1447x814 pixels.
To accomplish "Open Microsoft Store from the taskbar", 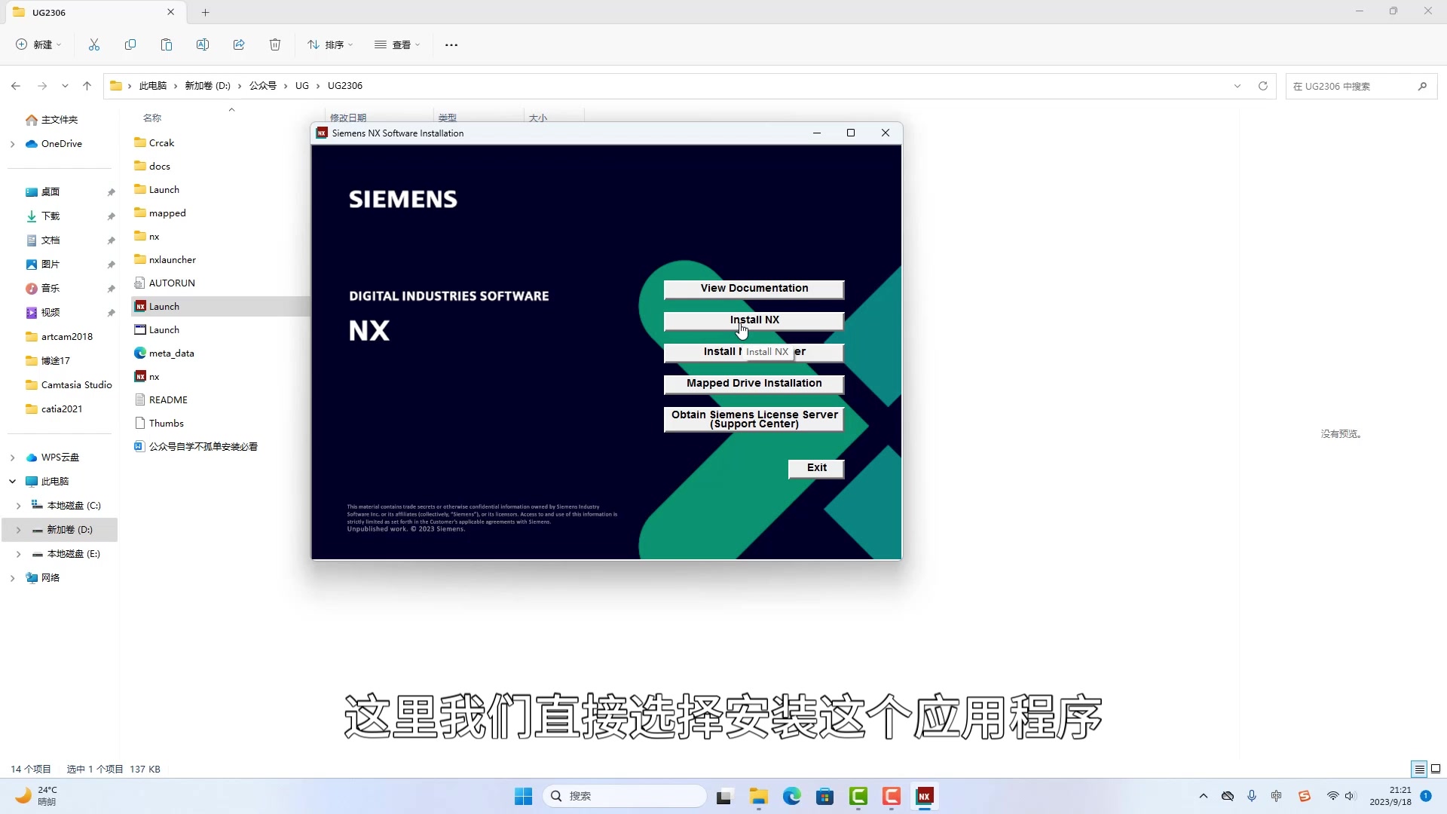I will (x=824, y=796).
